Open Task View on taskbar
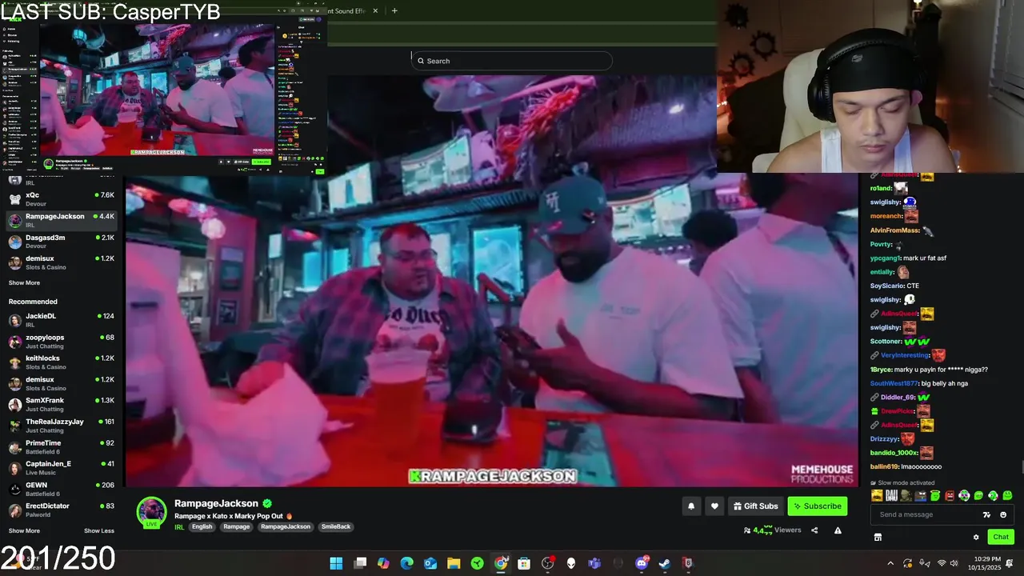The height and width of the screenshot is (576, 1024). click(x=360, y=563)
